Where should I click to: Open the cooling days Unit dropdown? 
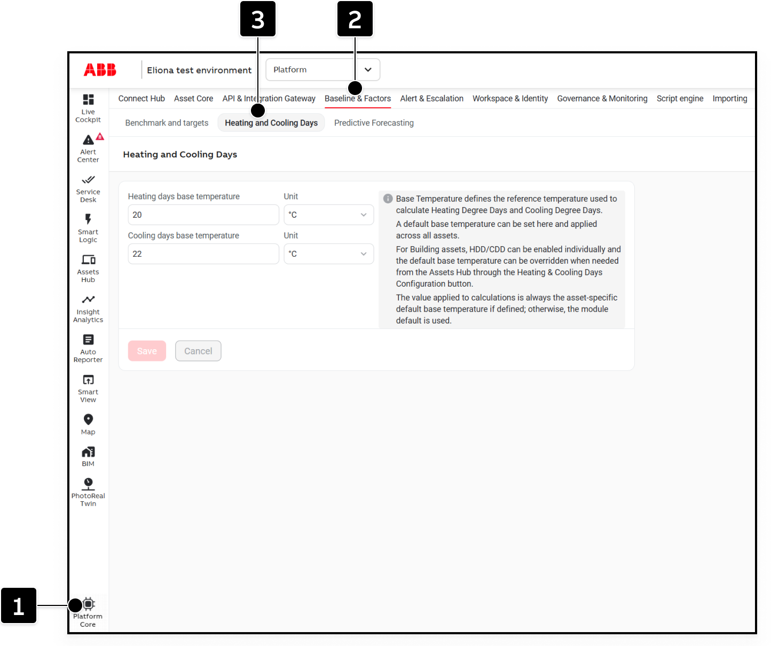tap(329, 254)
